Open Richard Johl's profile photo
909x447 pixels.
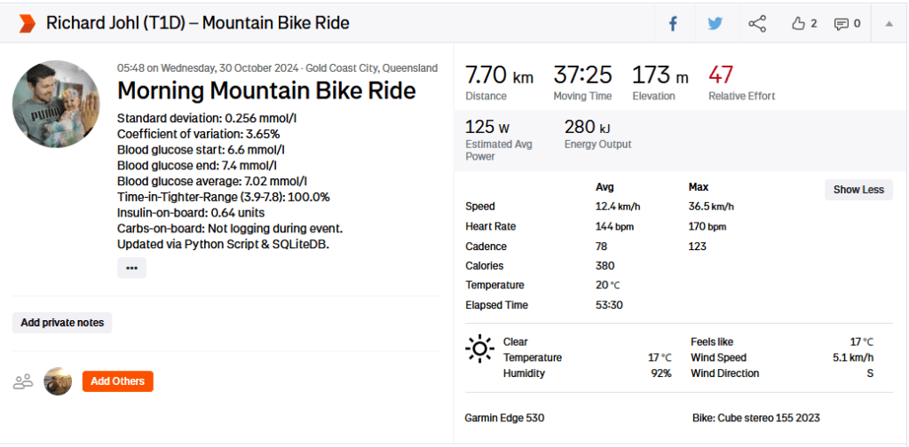point(56,105)
